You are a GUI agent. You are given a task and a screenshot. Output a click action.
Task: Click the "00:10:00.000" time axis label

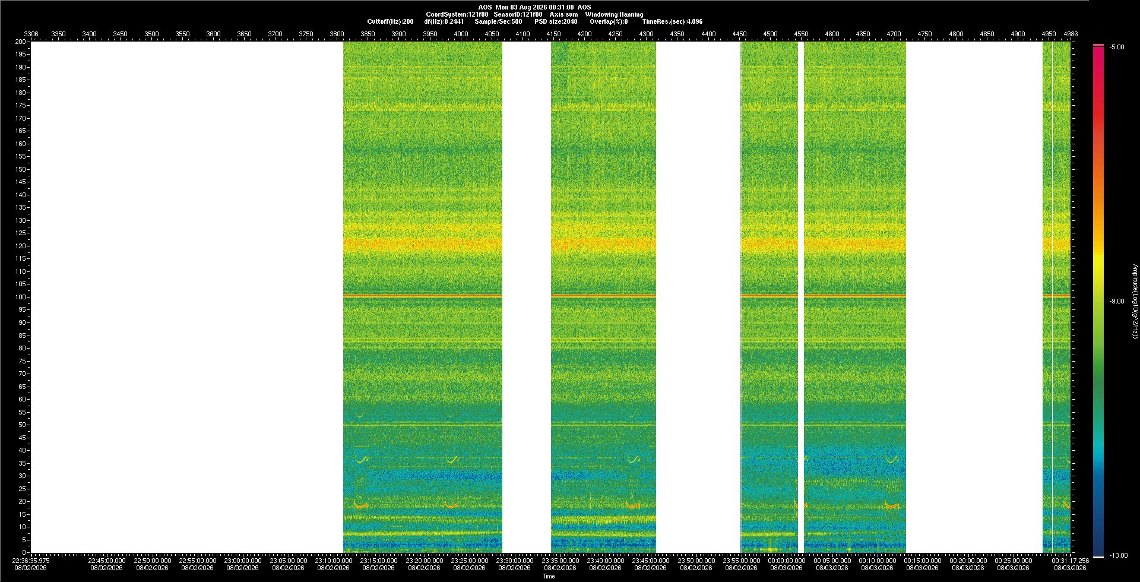click(877, 560)
